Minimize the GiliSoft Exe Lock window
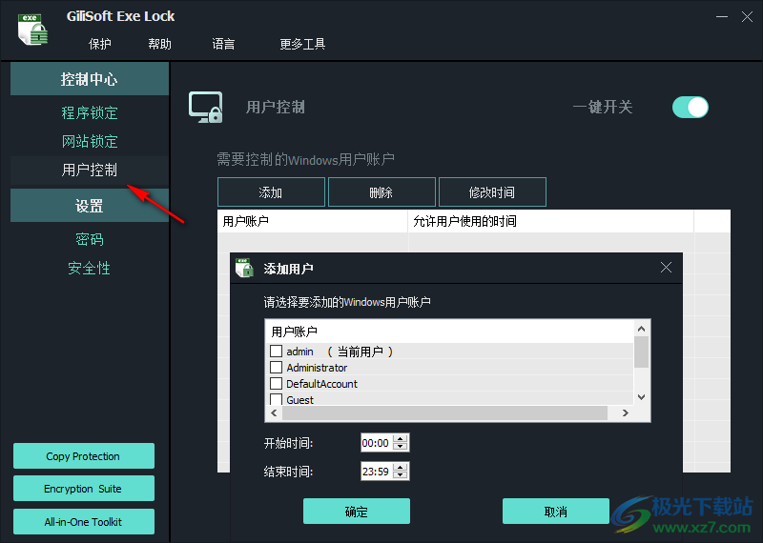Image resolution: width=763 pixels, height=543 pixels. click(722, 16)
